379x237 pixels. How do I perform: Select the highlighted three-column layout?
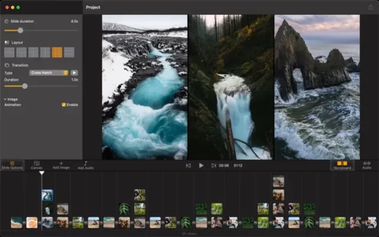57,52
